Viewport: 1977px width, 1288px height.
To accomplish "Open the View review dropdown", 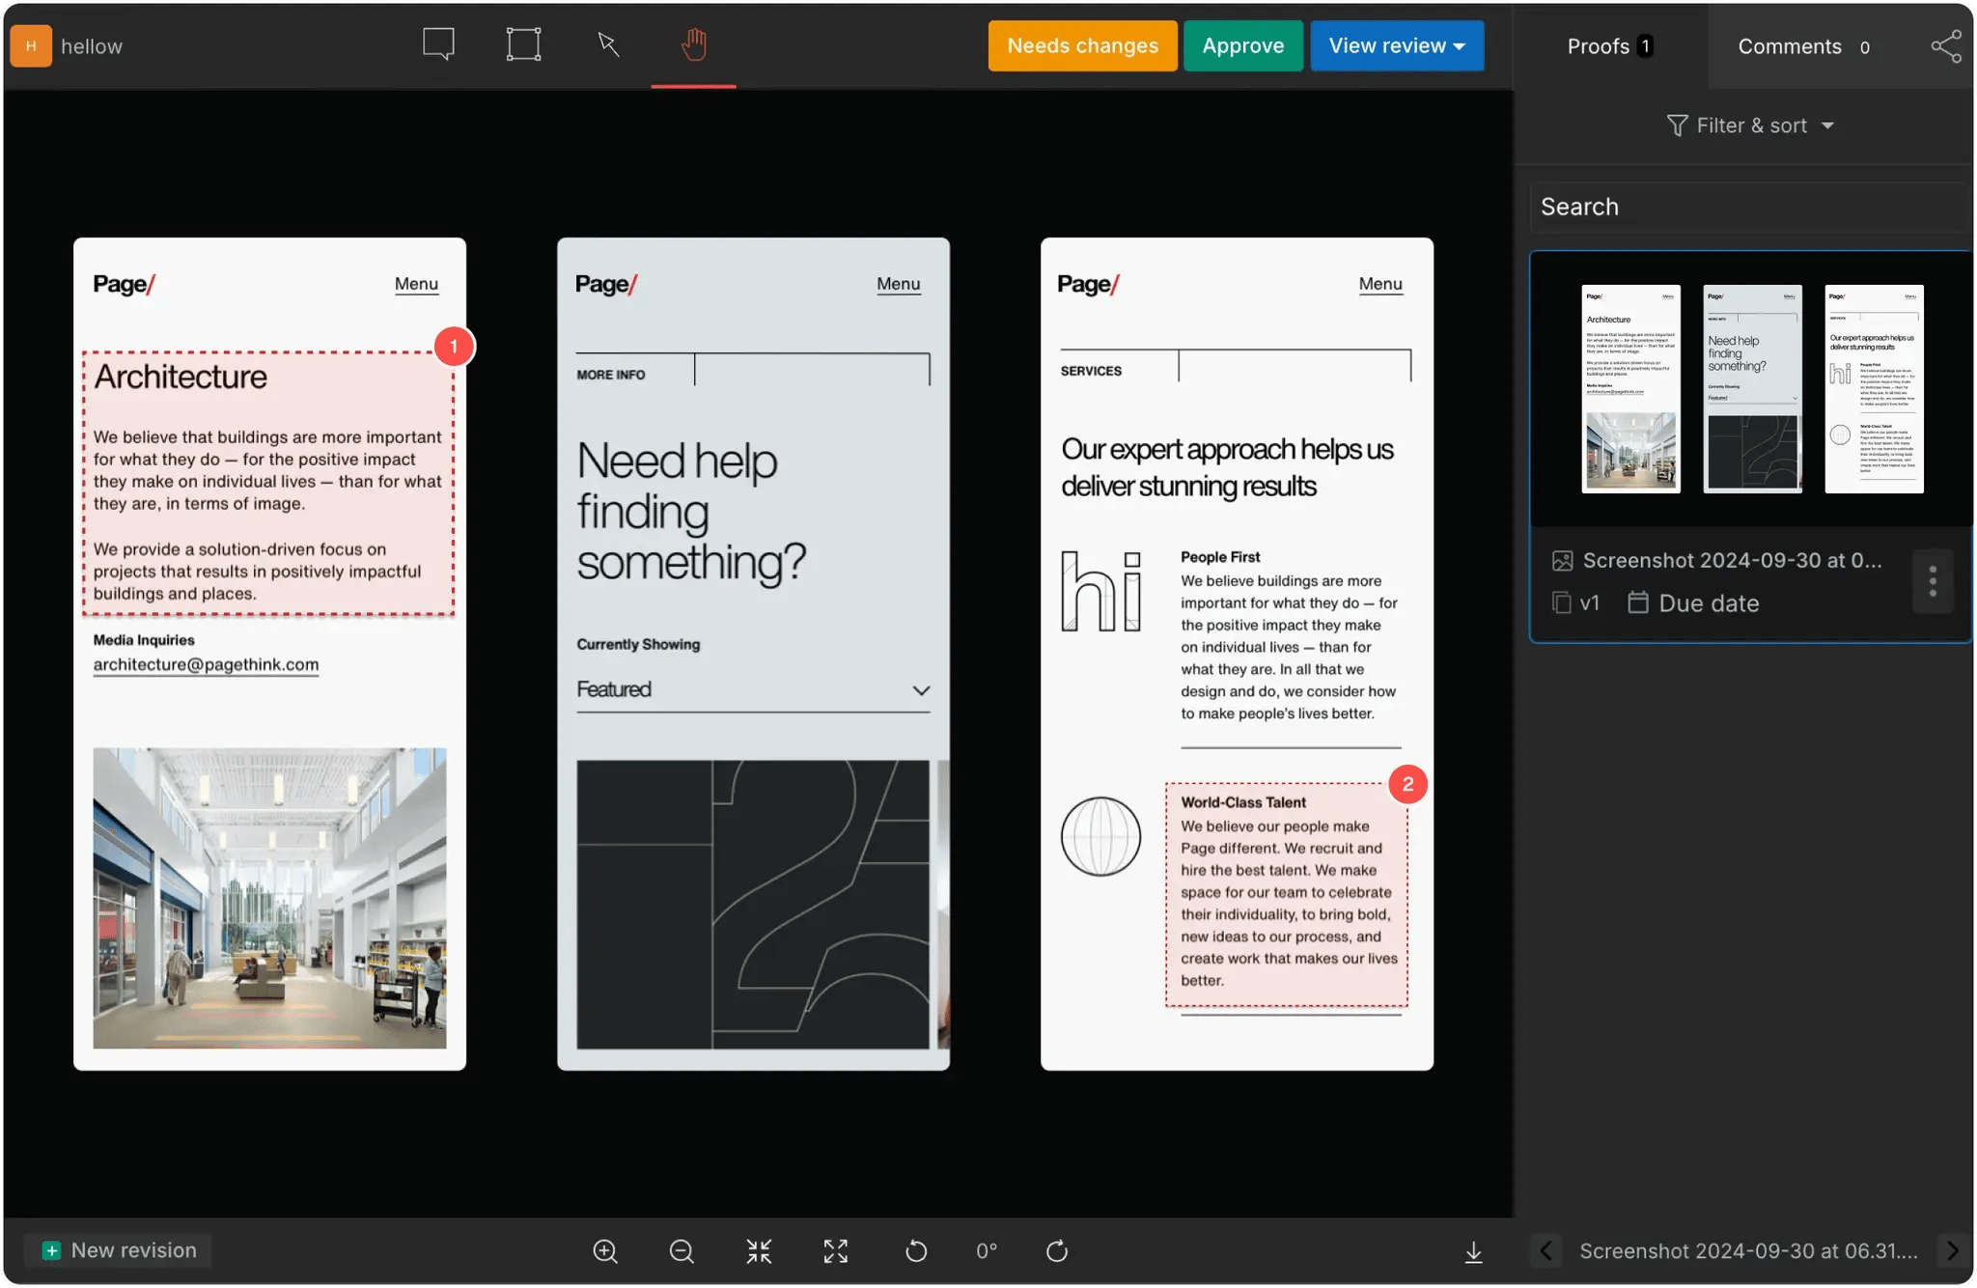I will 1397,45.
